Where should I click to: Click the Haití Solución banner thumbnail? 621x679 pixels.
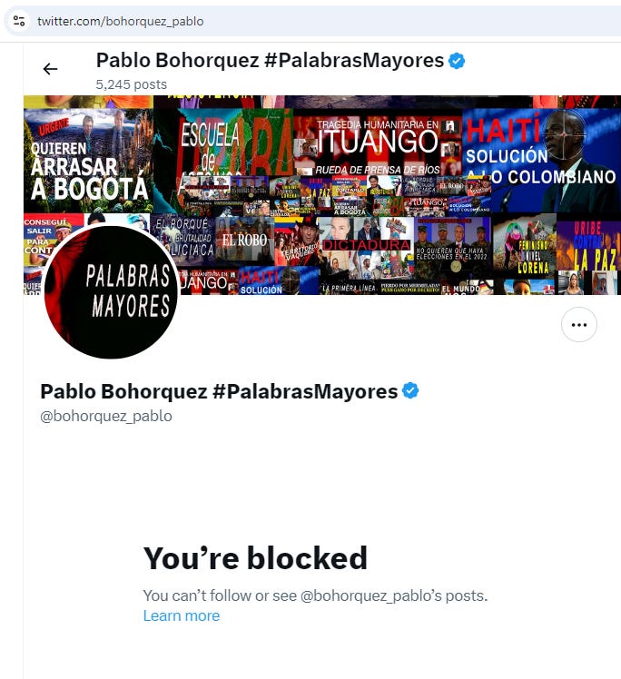point(541,161)
